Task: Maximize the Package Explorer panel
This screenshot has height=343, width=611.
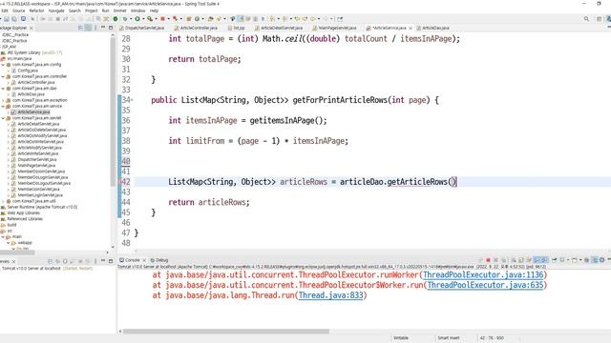Action: click(x=111, y=28)
